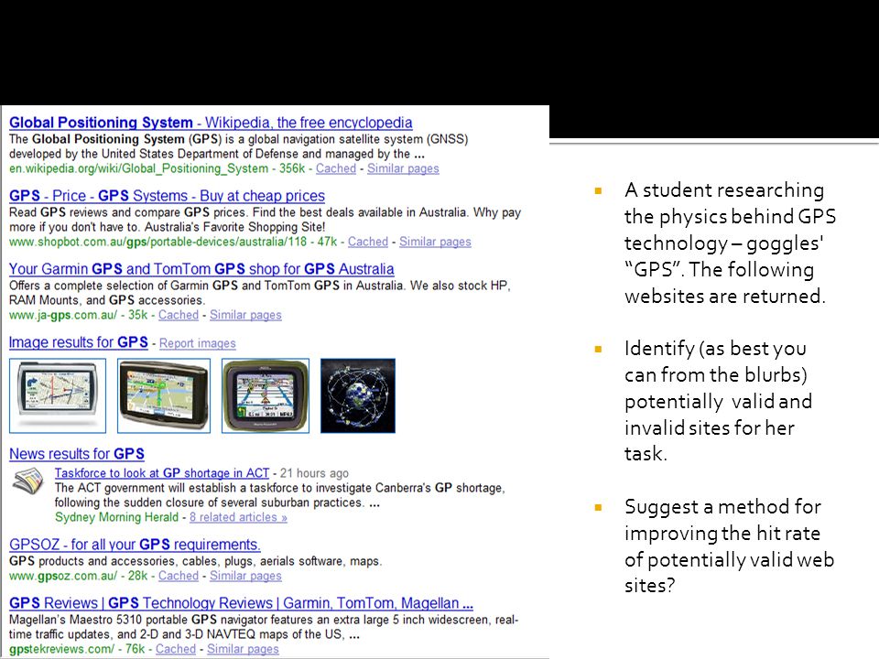
Task: Open Cached link for Wikipedia result
Action: click(336, 168)
